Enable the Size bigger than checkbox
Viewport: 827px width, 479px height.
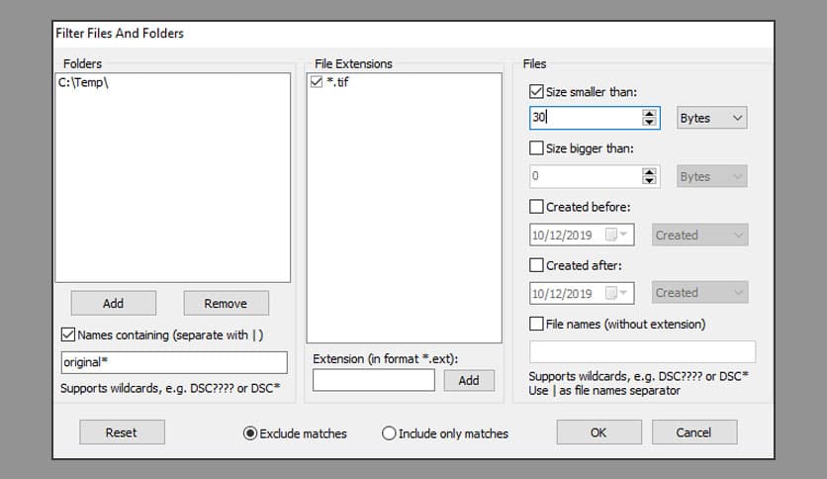536,147
